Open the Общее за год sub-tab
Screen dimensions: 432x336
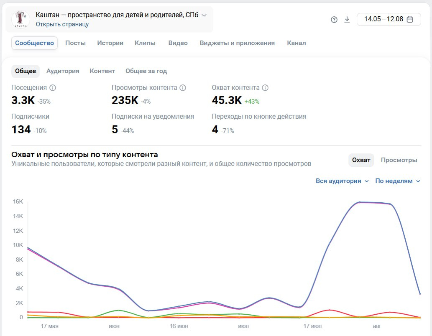146,71
